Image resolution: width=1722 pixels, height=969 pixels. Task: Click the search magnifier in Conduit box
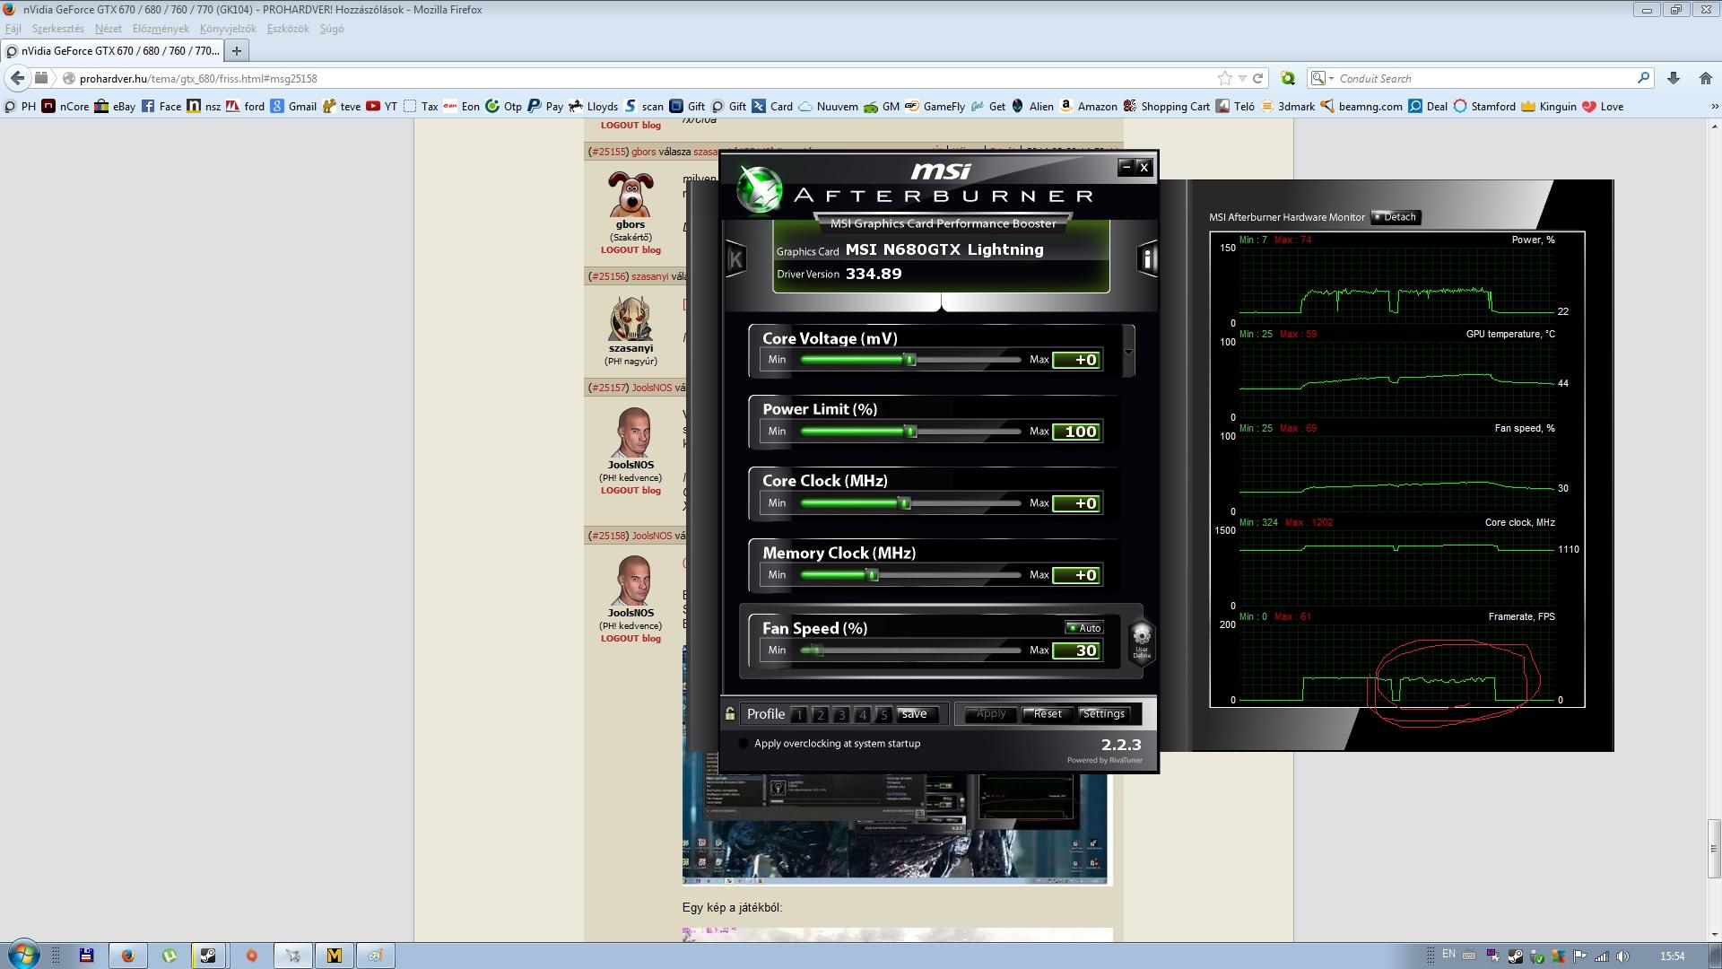[1643, 78]
